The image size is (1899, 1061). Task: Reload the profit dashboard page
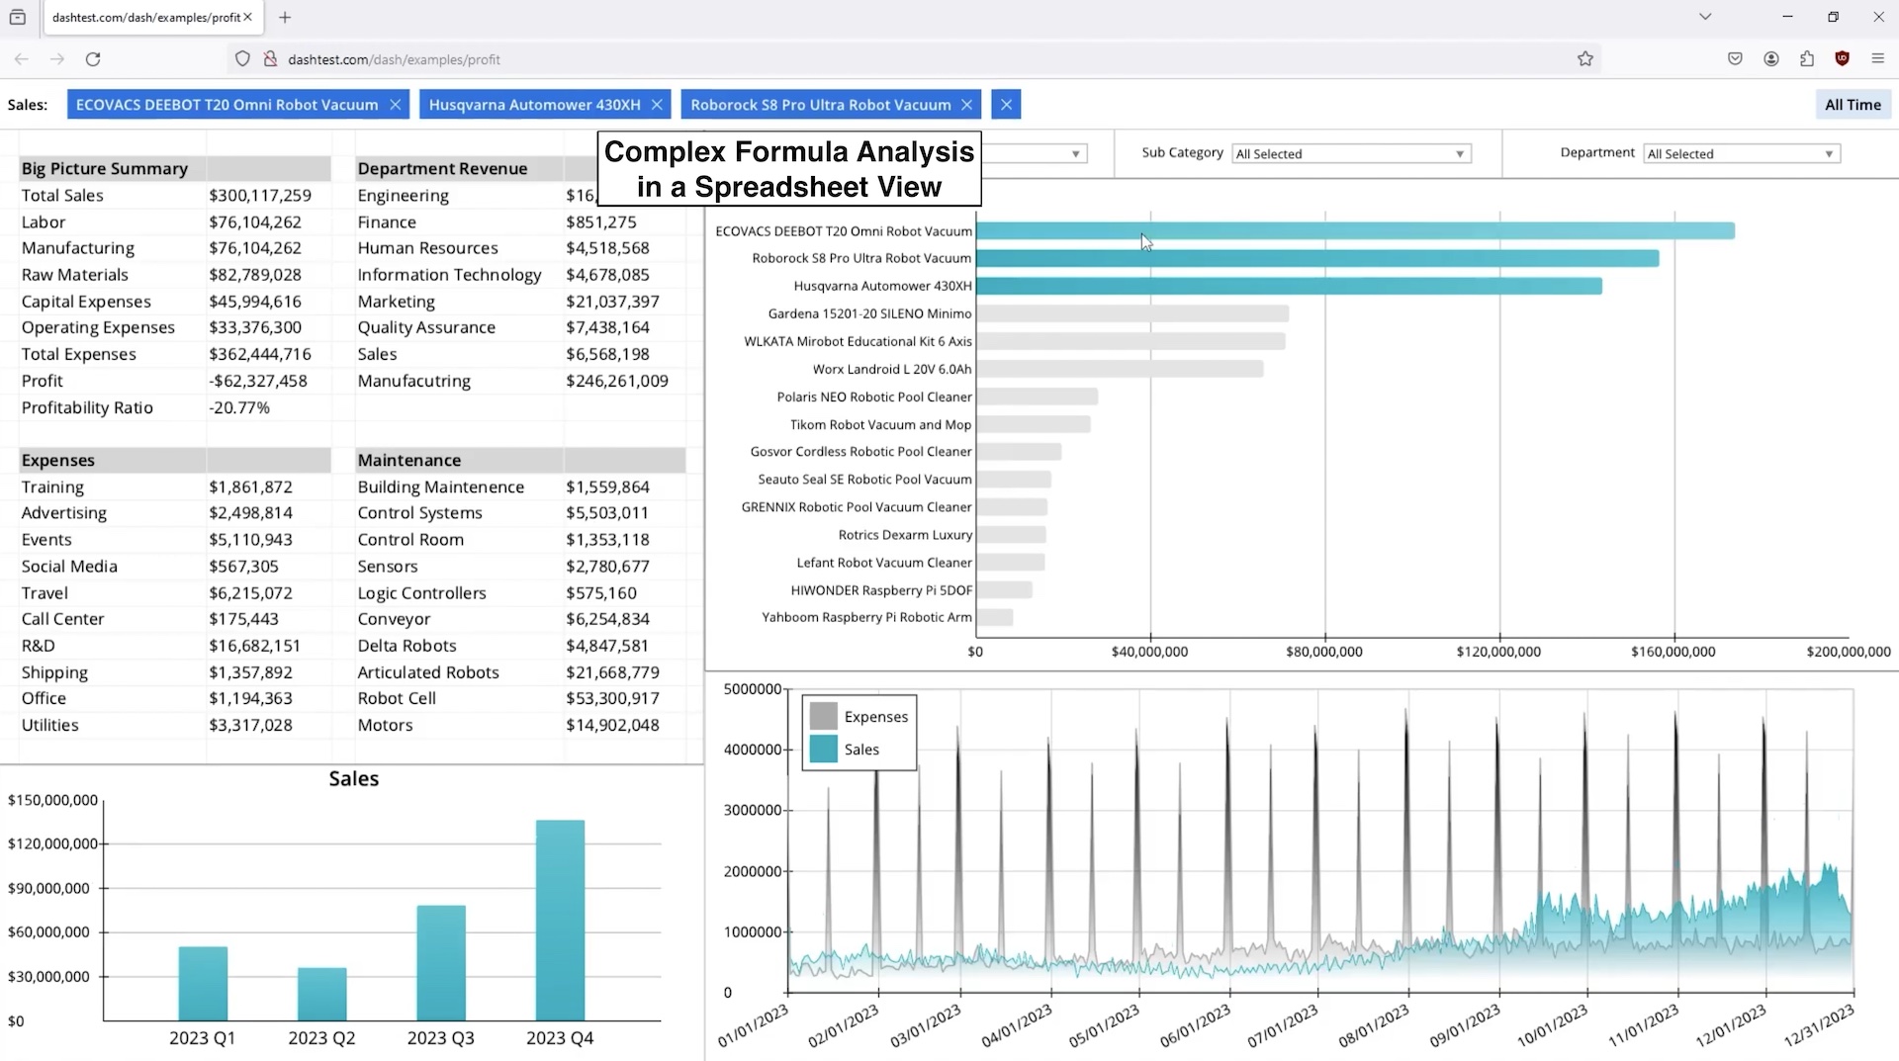[92, 59]
